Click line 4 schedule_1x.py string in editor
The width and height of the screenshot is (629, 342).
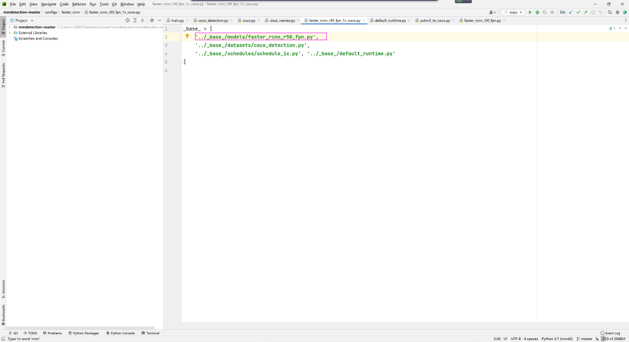pyautogui.click(x=249, y=54)
